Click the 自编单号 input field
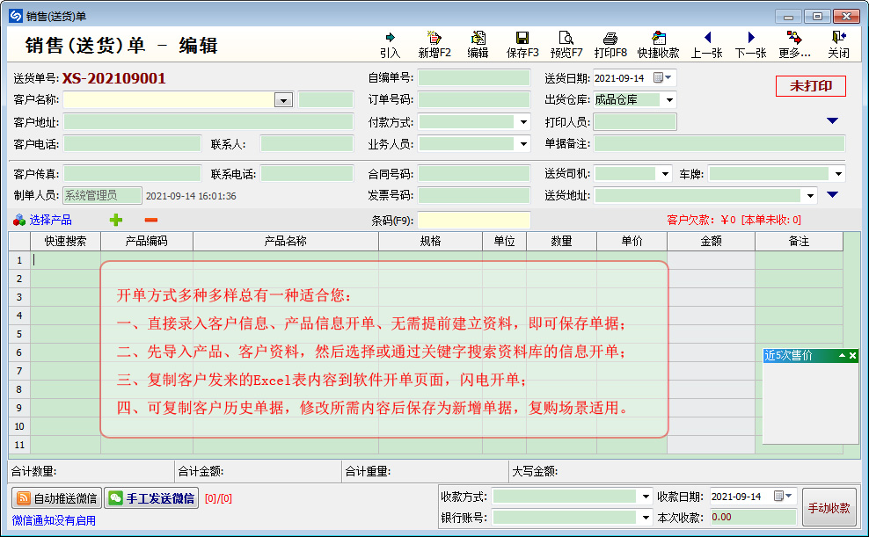Screen dimensions: 869x537 (474, 78)
